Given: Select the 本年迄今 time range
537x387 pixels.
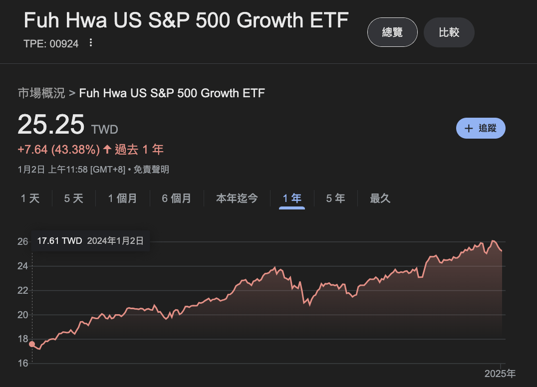Looking at the screenshot, I should [237, 198].
